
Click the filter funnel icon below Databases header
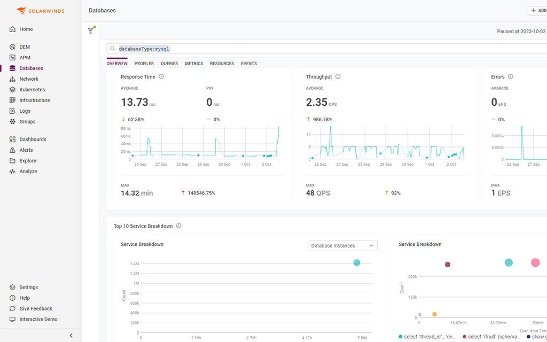(x=91, y=31)
